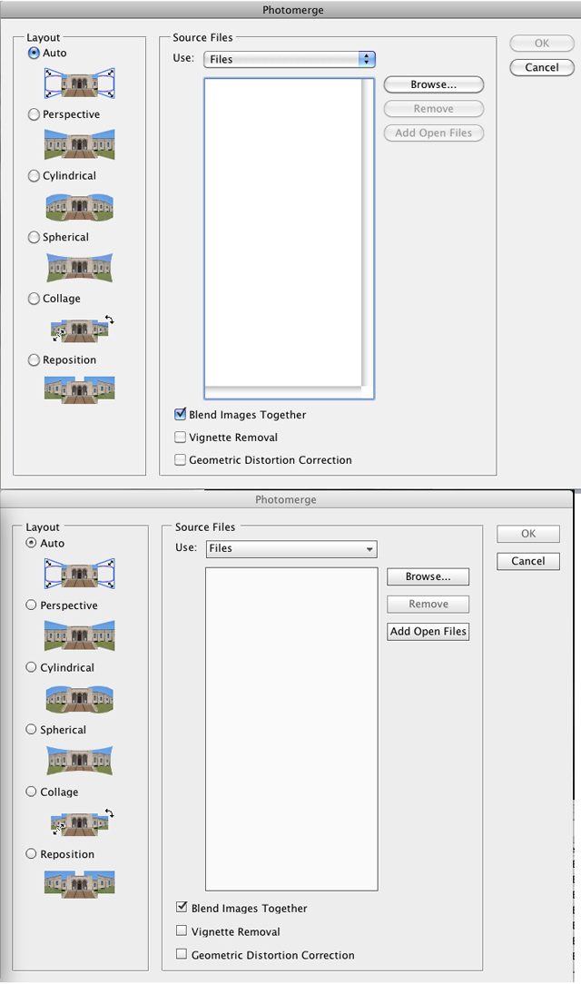Click Remove button in lower dialog
The image size is (581, 984).
pos(428,604)
